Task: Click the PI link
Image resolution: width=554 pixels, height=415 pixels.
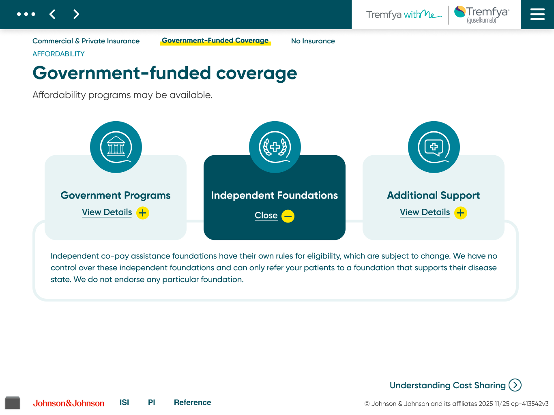Action: click(x=151, y=402)
